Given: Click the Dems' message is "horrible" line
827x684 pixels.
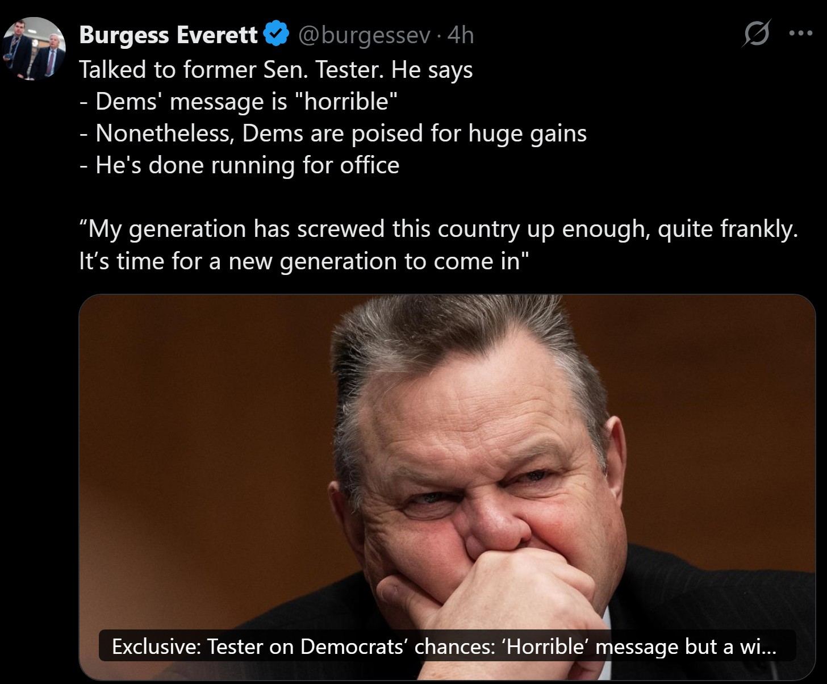Looking at the screenshot, I should [239, 102].
